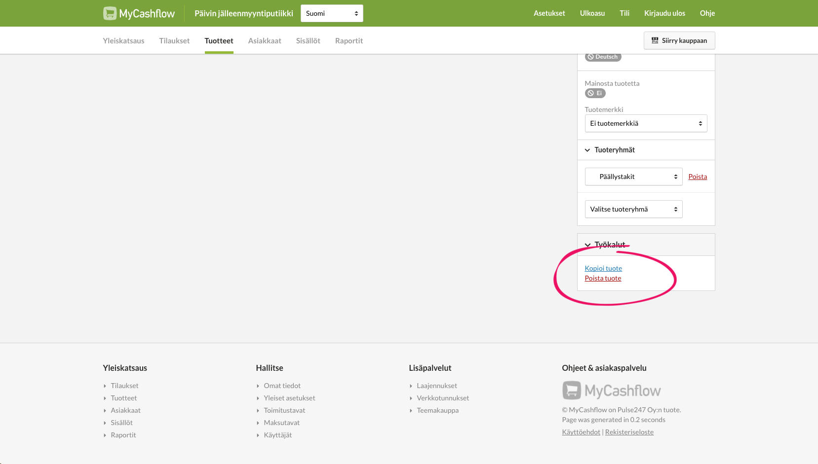Open Ohje help menu

coord(707,13)
